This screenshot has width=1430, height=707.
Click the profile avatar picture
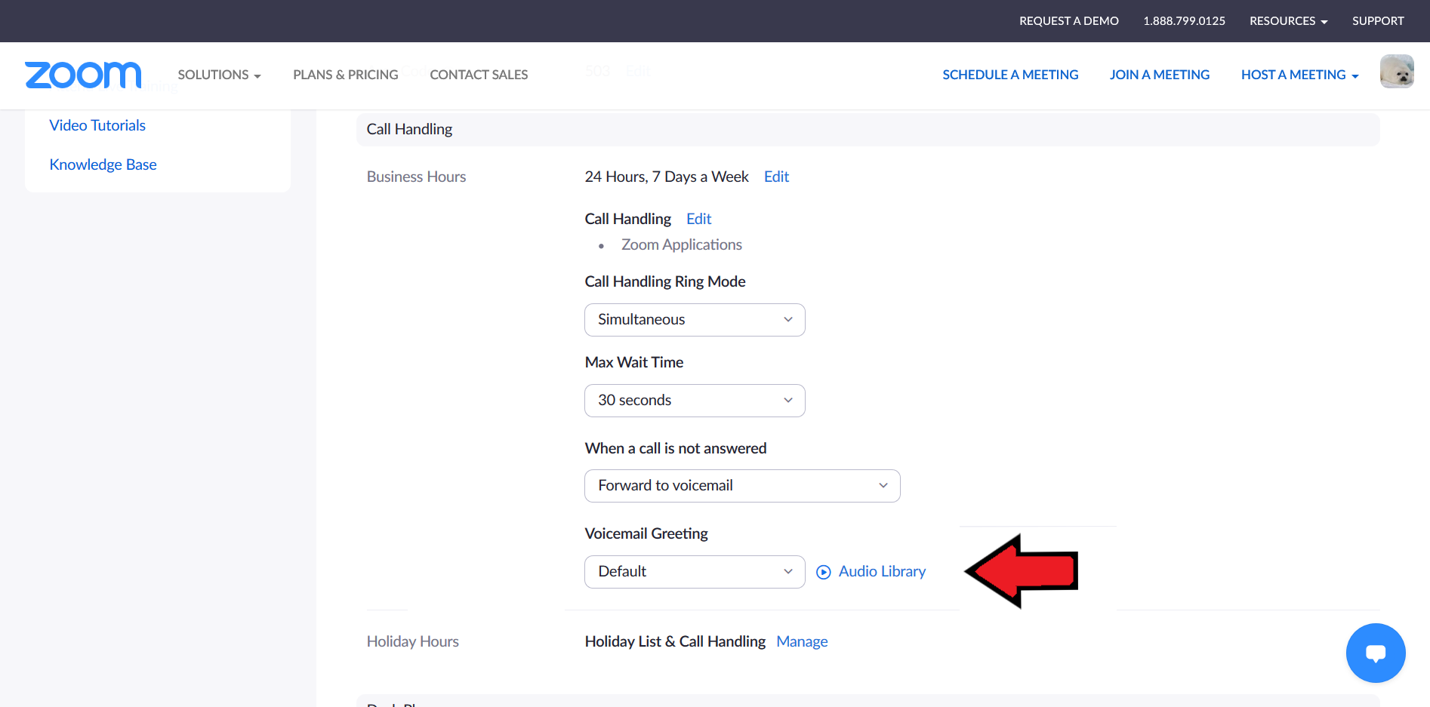1396,72
